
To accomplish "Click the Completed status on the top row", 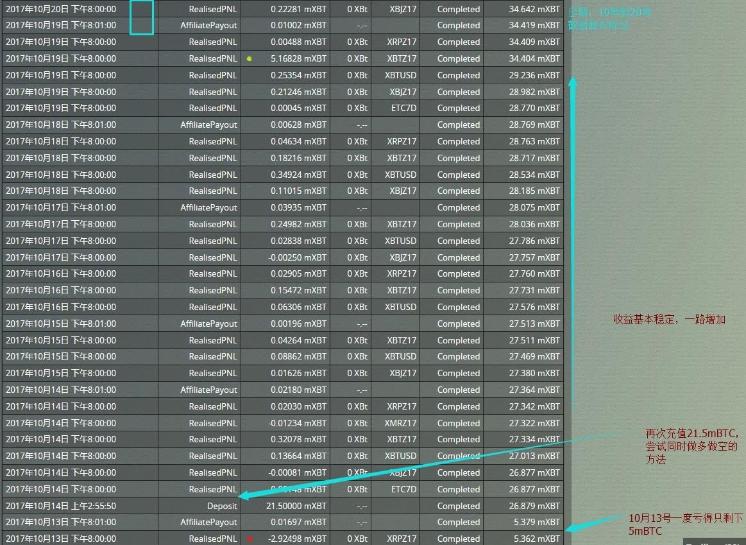I will click(x=459, y=9).
